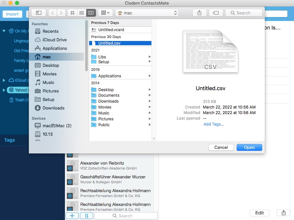Expand the Setup folder arrow in file list
This screenshot has width=294, height=220.
pos(150,61)
